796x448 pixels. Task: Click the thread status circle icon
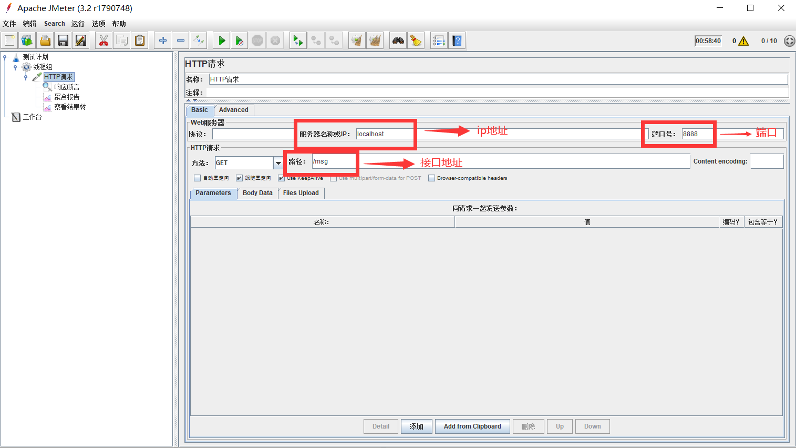pos(789,41)
